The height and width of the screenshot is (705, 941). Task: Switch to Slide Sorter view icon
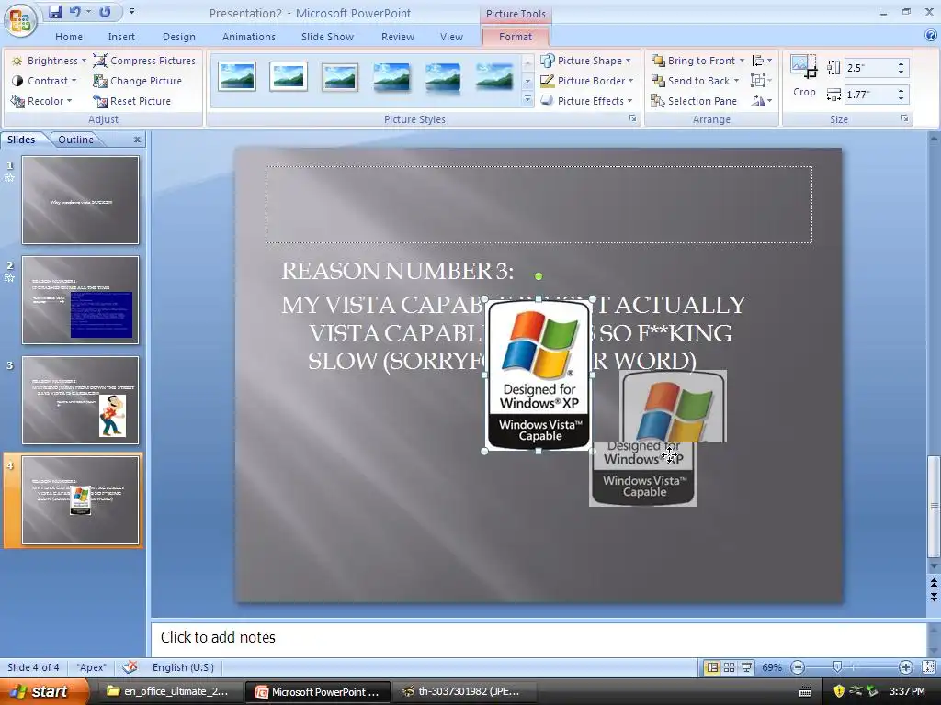click(x=729, y=667)
